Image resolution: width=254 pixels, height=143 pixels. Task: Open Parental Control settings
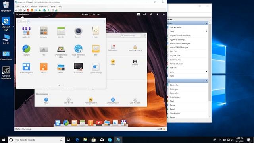tap(90, 100)
